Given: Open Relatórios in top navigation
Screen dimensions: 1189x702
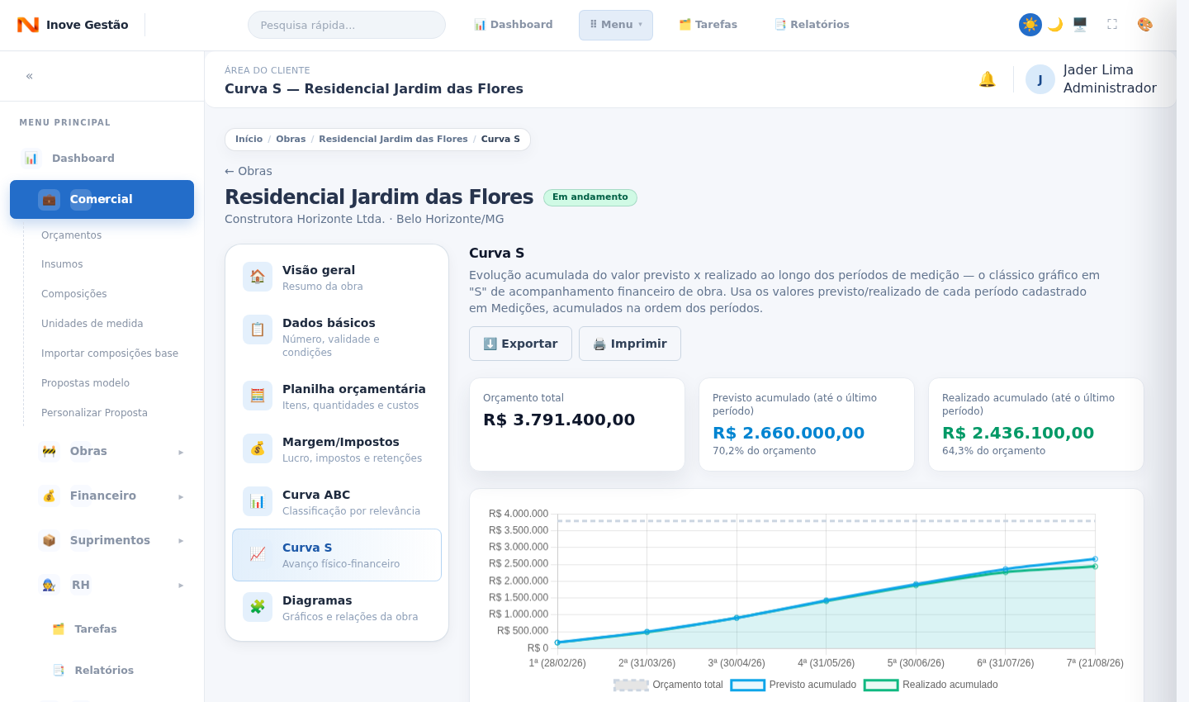Looking at the screenshot, I should click(x=812, y=25).
